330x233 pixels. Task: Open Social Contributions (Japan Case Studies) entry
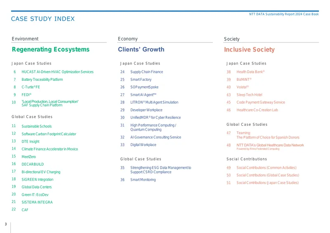coord(267,183)
